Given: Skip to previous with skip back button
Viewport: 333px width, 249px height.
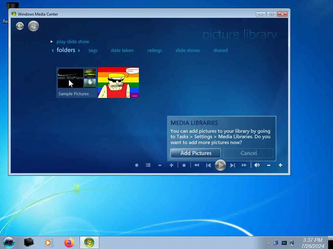Looking at the screenshot, I should point(208,165).
